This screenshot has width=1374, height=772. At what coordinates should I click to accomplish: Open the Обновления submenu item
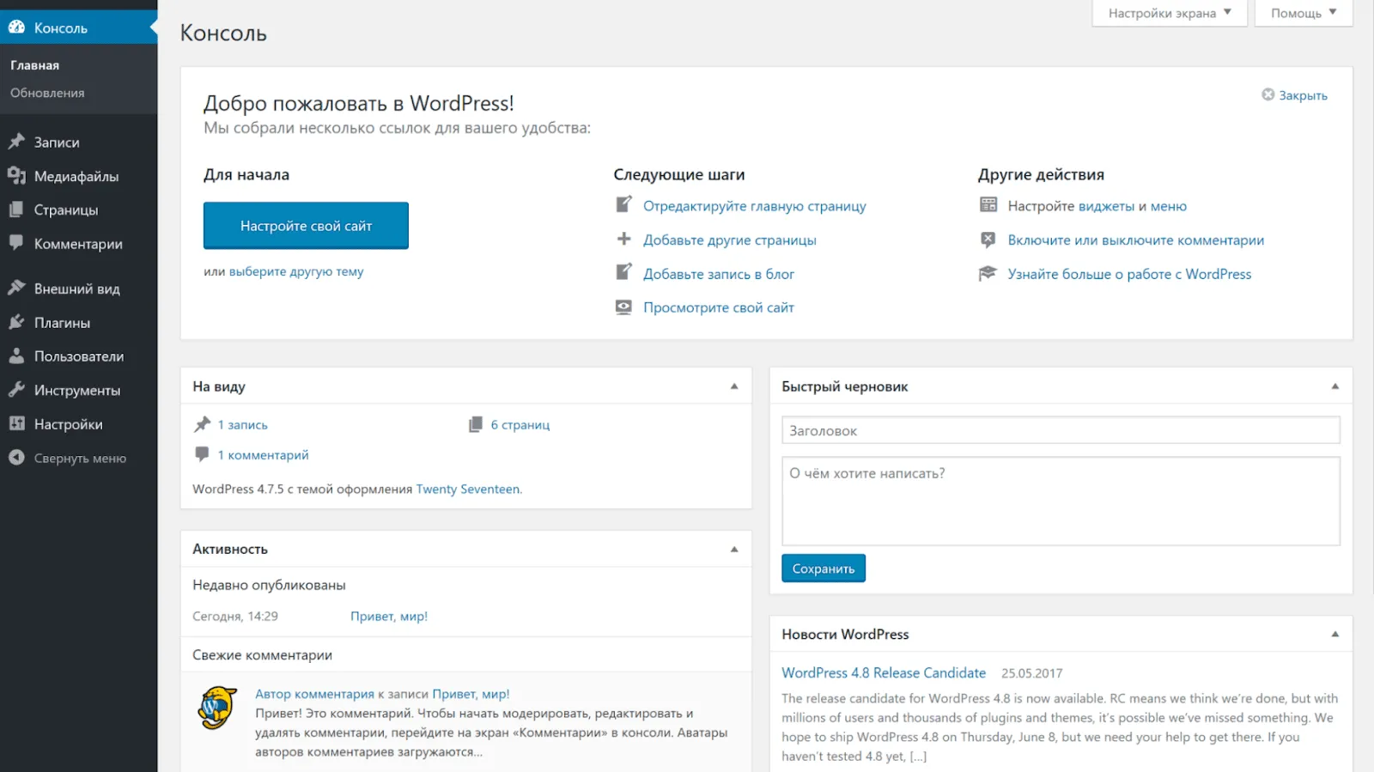pyautogui.click(x=47, y=93)
